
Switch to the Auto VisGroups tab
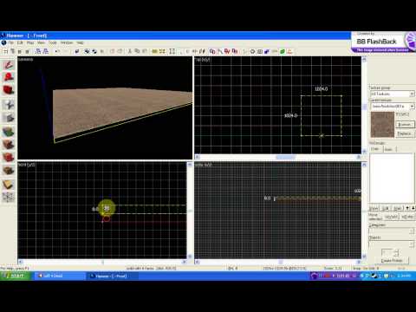pos(389,149)
